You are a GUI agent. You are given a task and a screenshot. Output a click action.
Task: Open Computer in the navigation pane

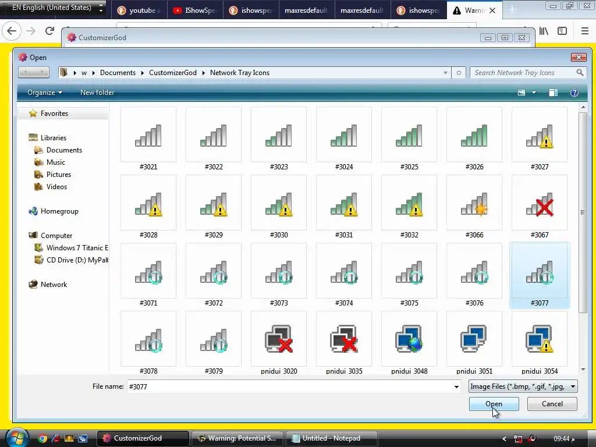coord(56,235)
